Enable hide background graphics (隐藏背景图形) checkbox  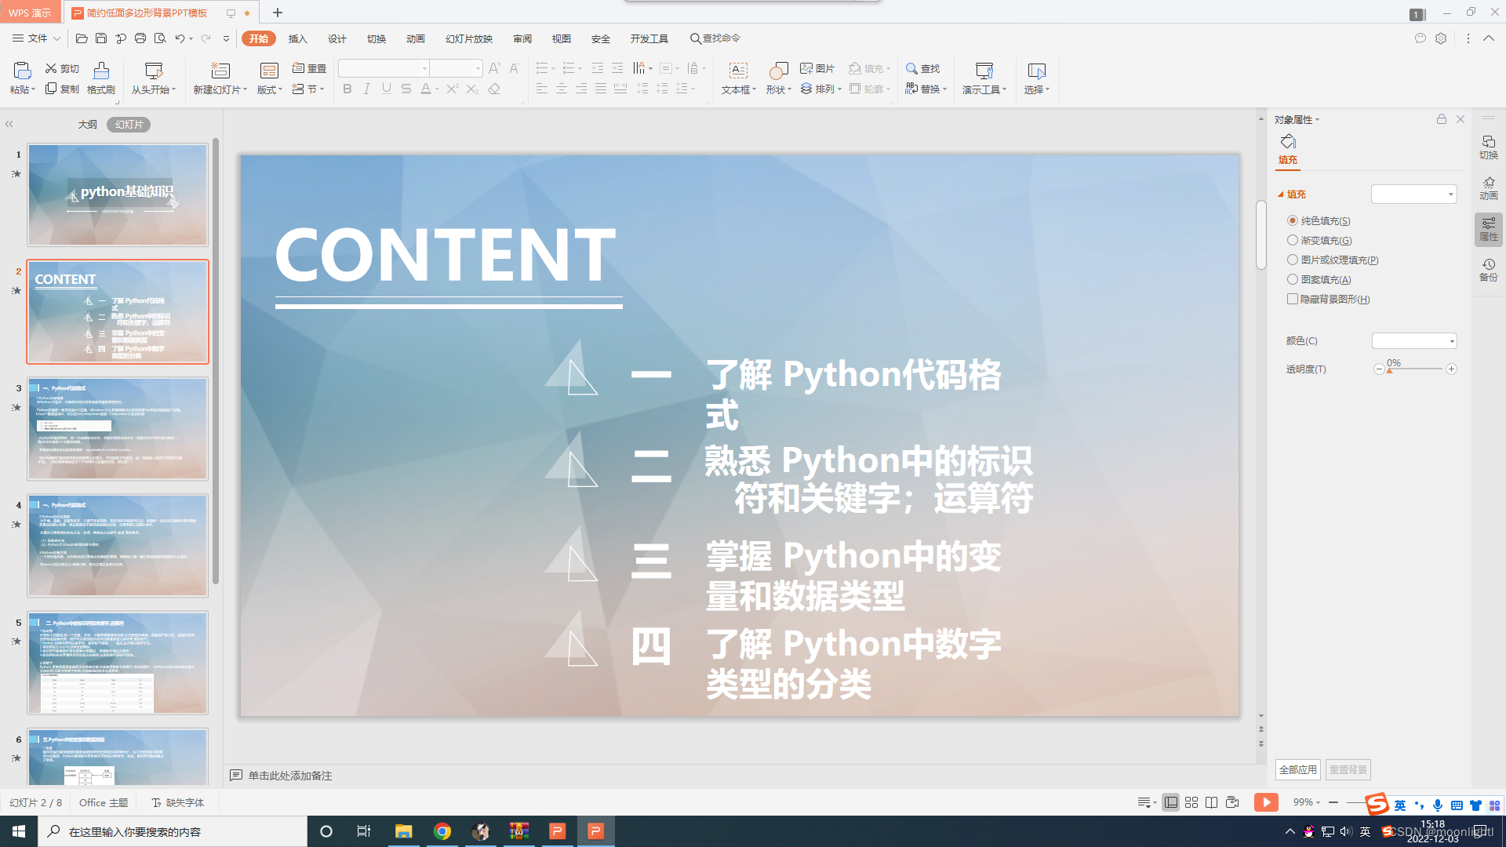[x=1293, y=299]
